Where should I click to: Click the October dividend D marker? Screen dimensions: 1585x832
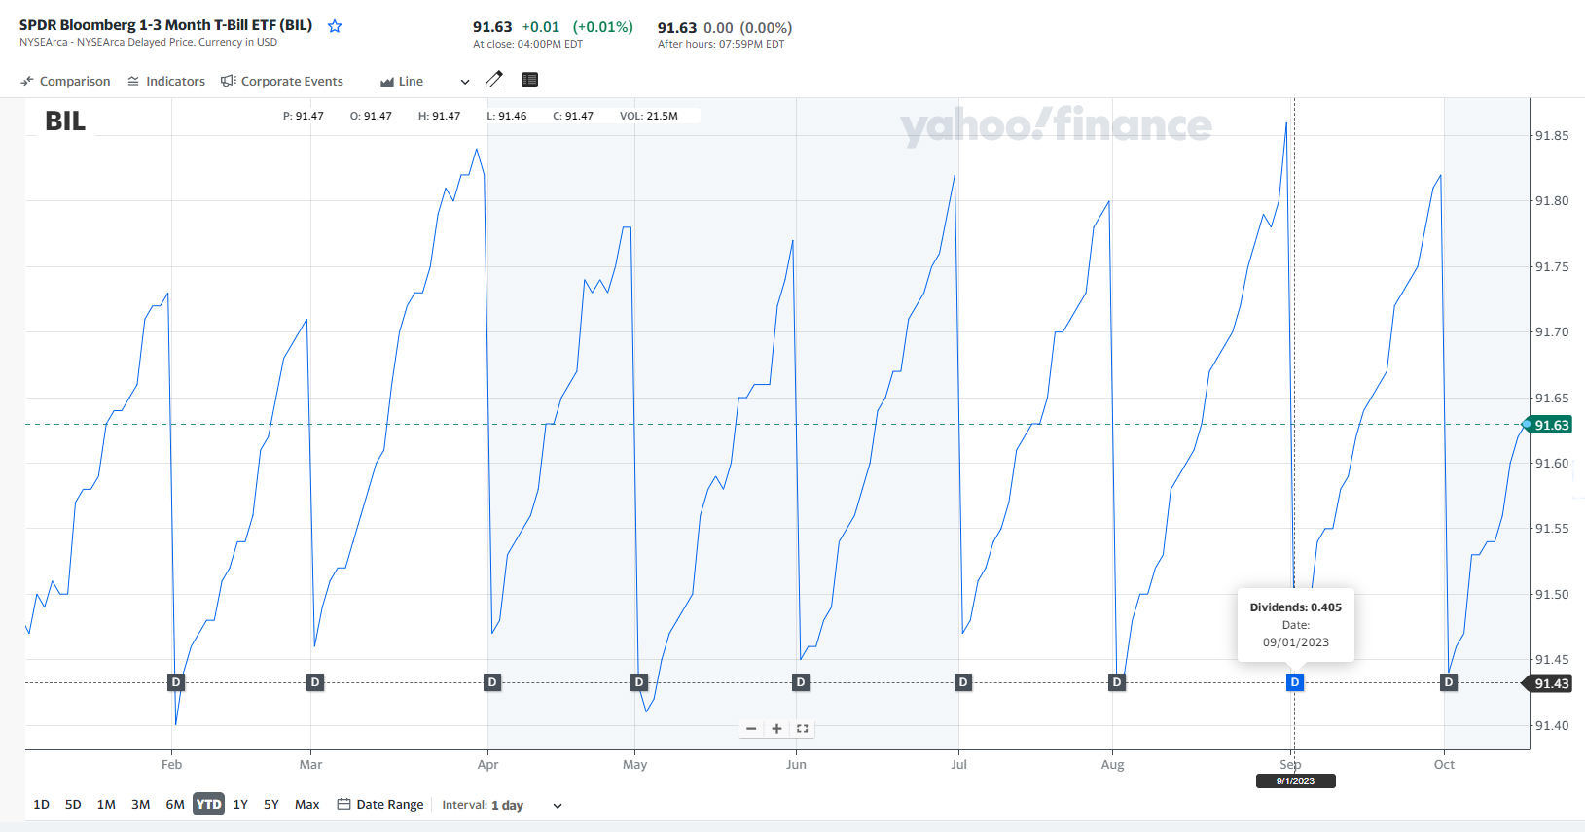(1449, 682)
